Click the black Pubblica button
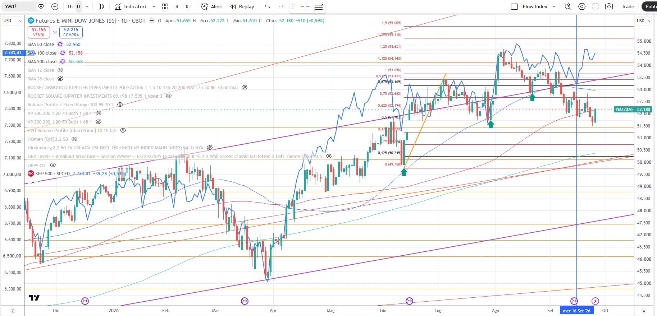The width and height of the screenshot is (657, 316). [x=649, y=6]
